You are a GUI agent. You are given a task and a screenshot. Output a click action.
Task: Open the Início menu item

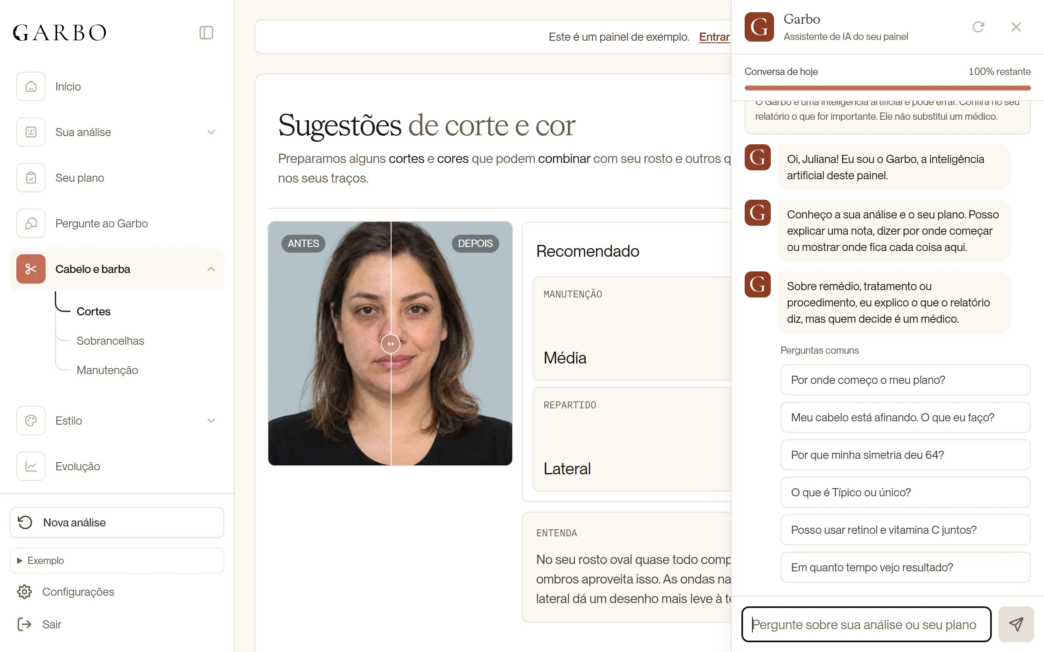coord(117,86)
